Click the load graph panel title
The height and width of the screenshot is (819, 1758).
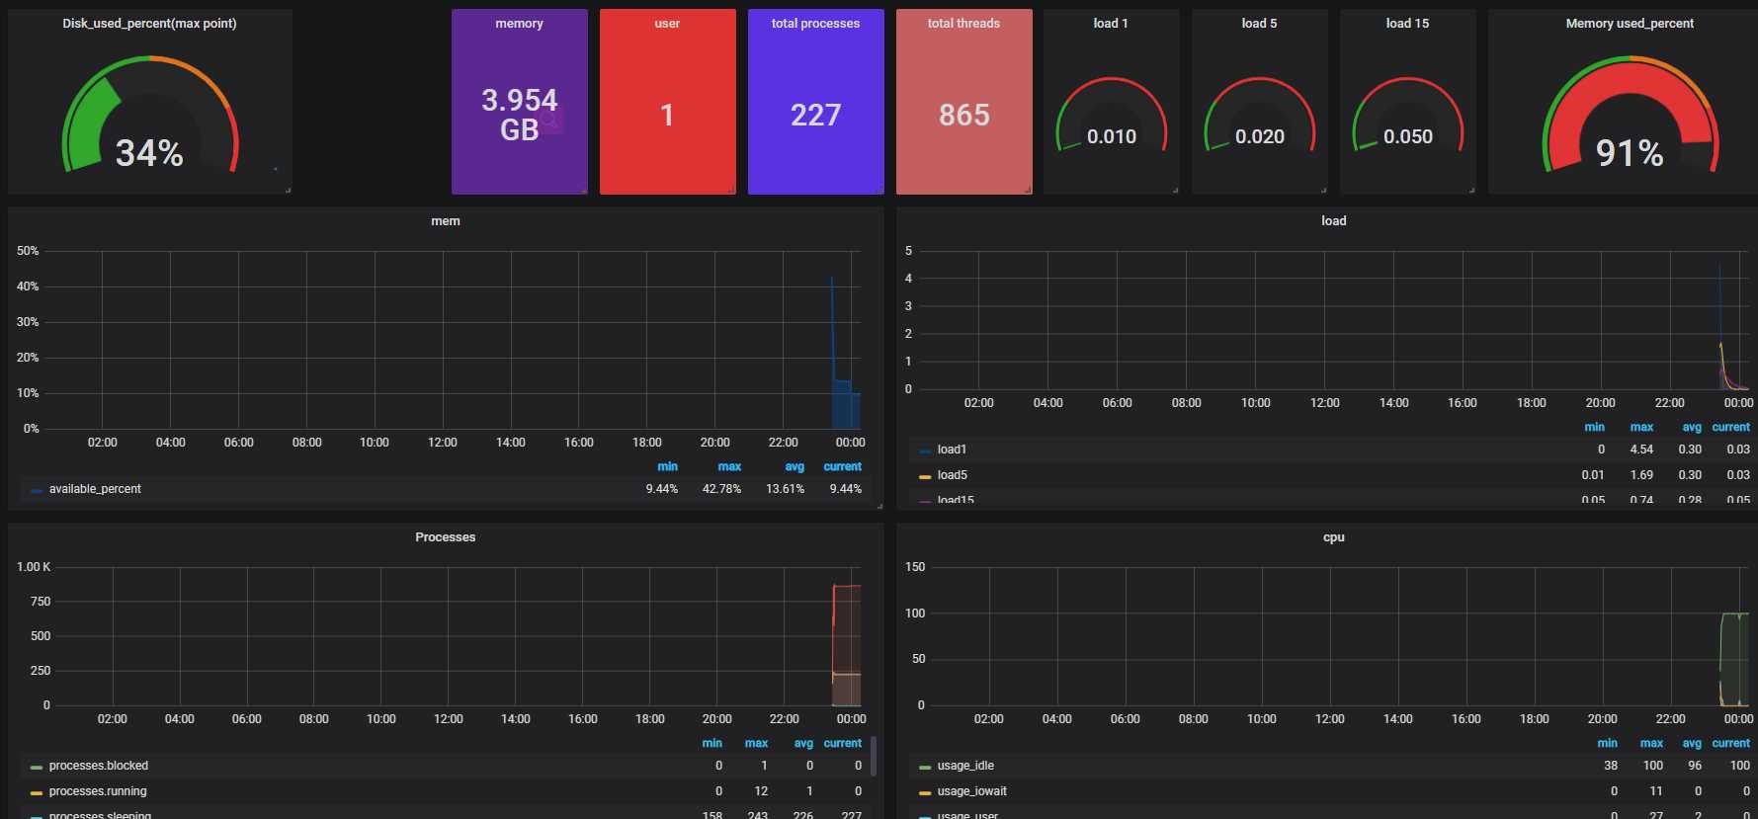[1333, 220]
